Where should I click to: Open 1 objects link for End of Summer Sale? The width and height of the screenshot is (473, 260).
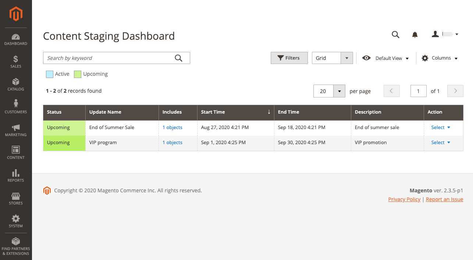click(x=173, y=128)
